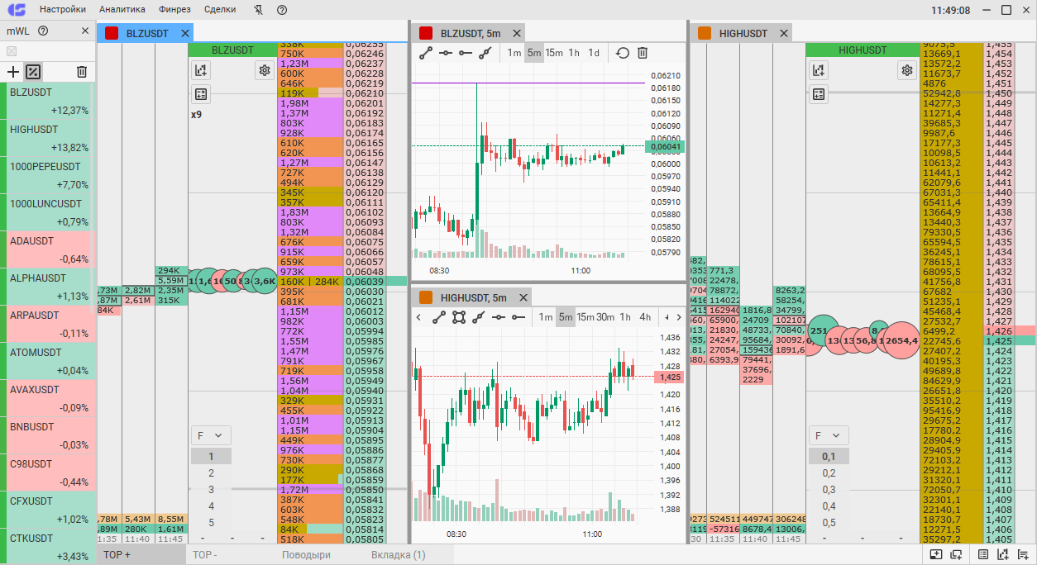
Task: Click the calculator icon in HIGHUSDT panel
Action: click(818, 94)
